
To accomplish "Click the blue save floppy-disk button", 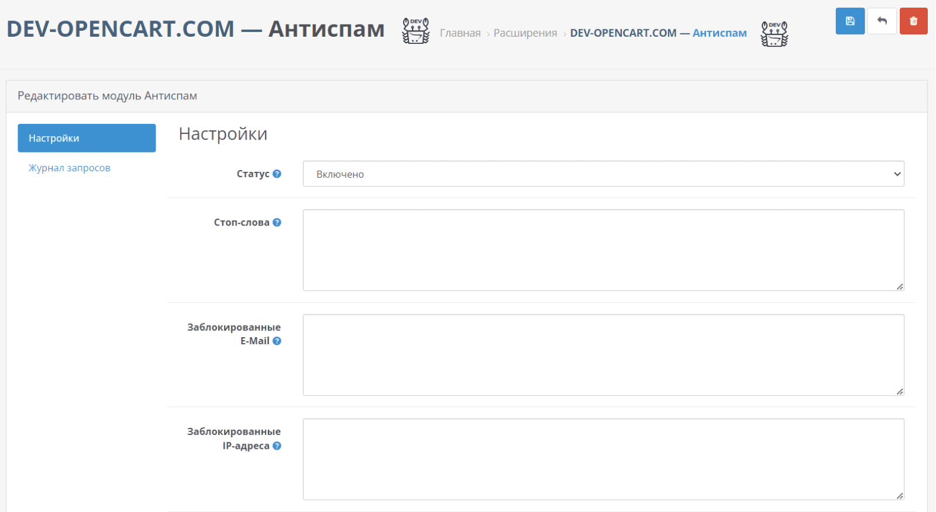I will pyautogui.click(x=850, y=21).
